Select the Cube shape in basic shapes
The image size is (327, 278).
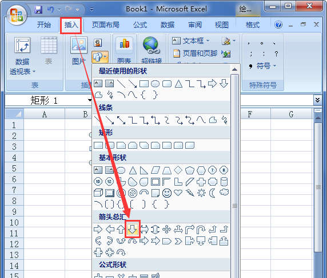click(x=98, y=193)
